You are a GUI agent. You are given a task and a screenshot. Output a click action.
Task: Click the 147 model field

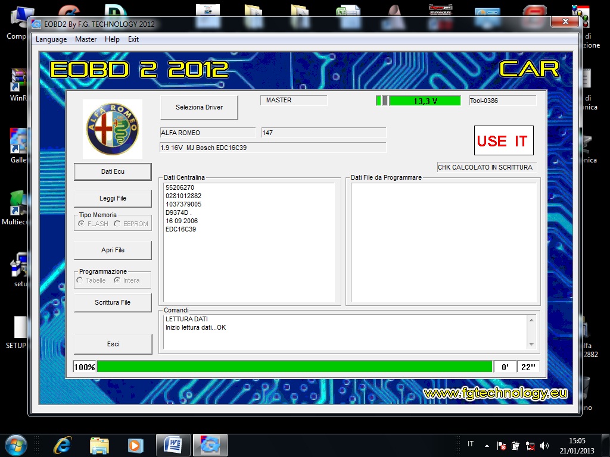323,133
